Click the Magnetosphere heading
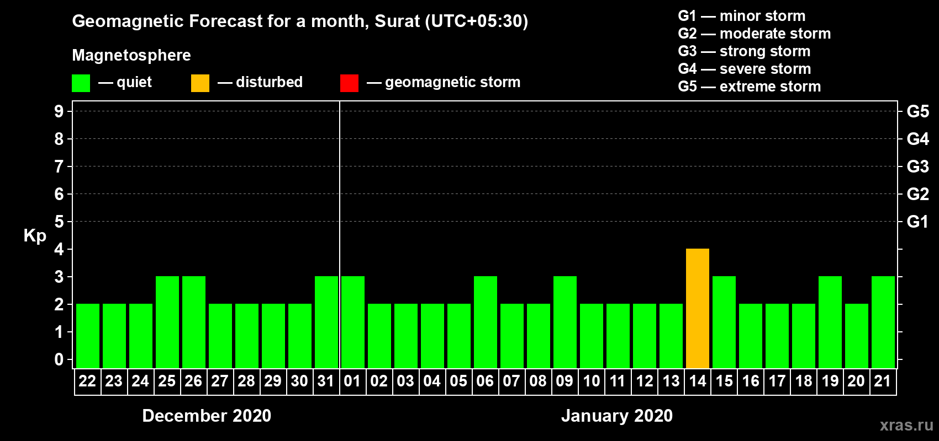939x441 pixels. coord(131,56)
